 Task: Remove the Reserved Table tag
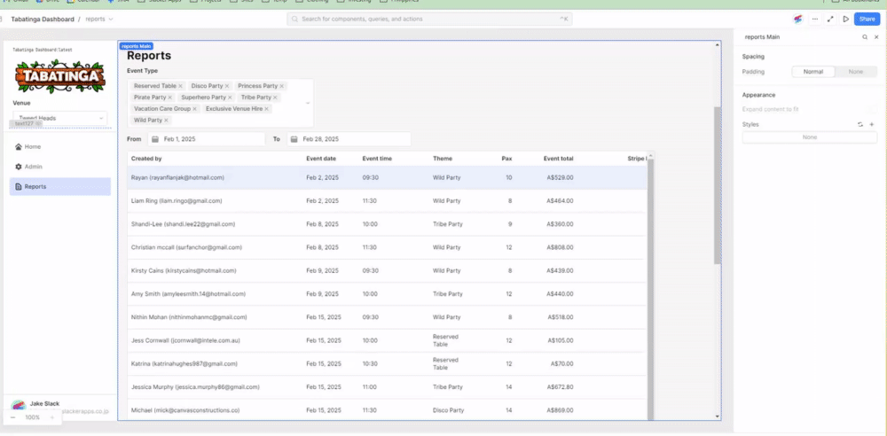(x=180, y=86)
